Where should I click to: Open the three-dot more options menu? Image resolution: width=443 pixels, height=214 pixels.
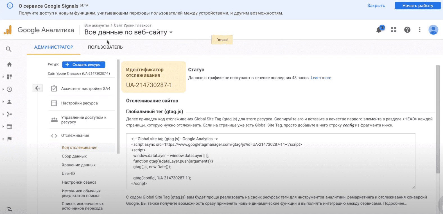pos(420,30)
